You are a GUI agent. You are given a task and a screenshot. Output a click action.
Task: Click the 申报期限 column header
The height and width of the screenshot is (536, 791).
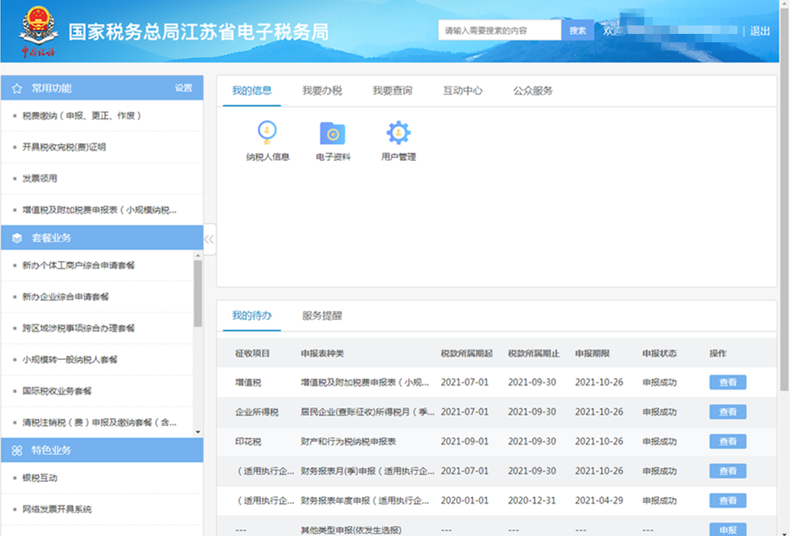593,354
